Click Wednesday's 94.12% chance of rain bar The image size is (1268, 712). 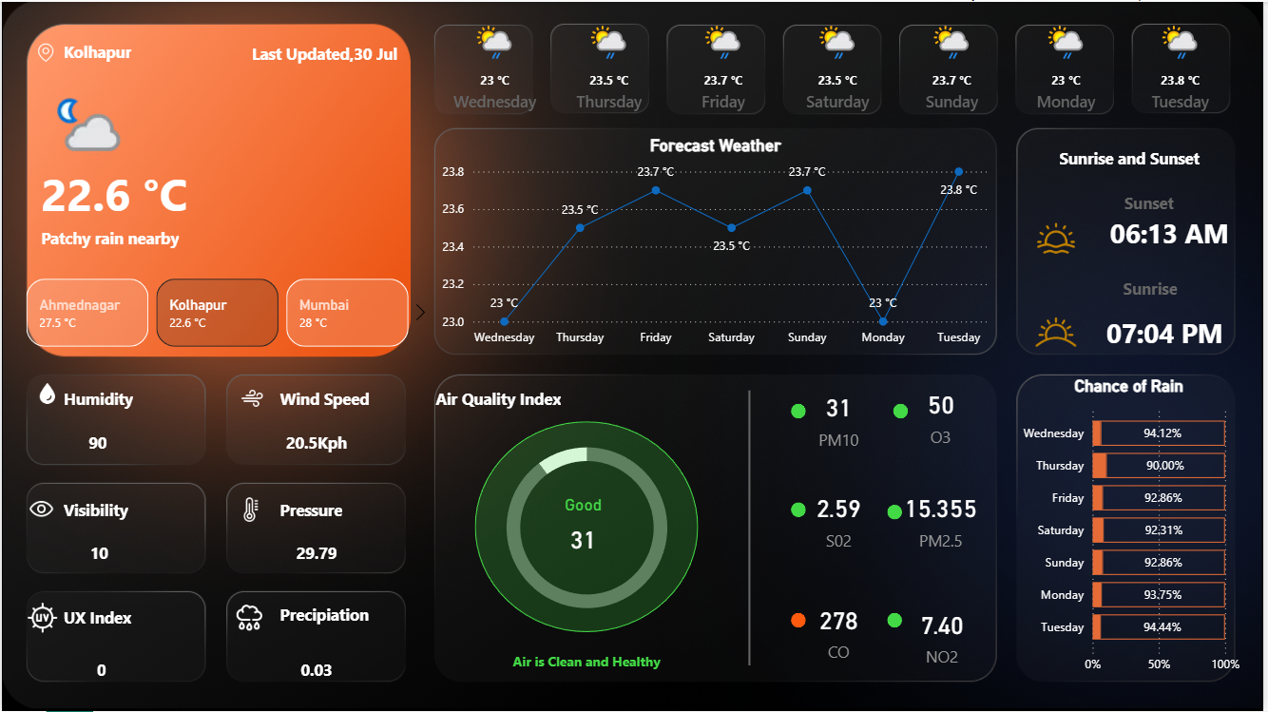click(x=1159, y=433)
